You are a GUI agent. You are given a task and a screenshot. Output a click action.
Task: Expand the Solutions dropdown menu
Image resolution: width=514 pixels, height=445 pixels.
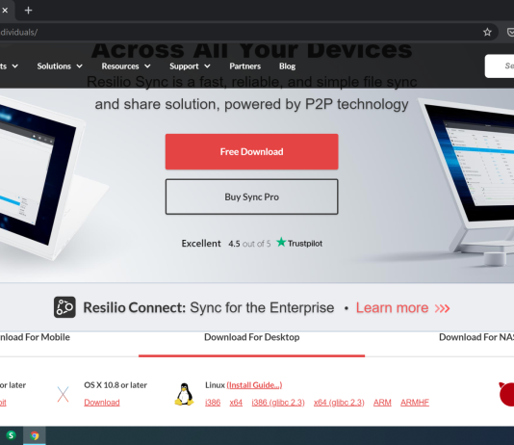60,66
